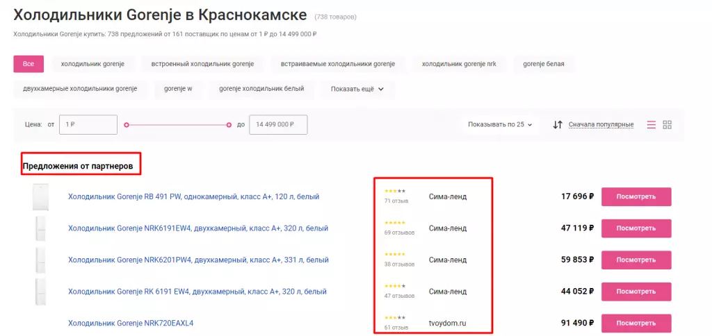Click seller 'Сима-ленд' in RB 491 PW row

point(448,196)
